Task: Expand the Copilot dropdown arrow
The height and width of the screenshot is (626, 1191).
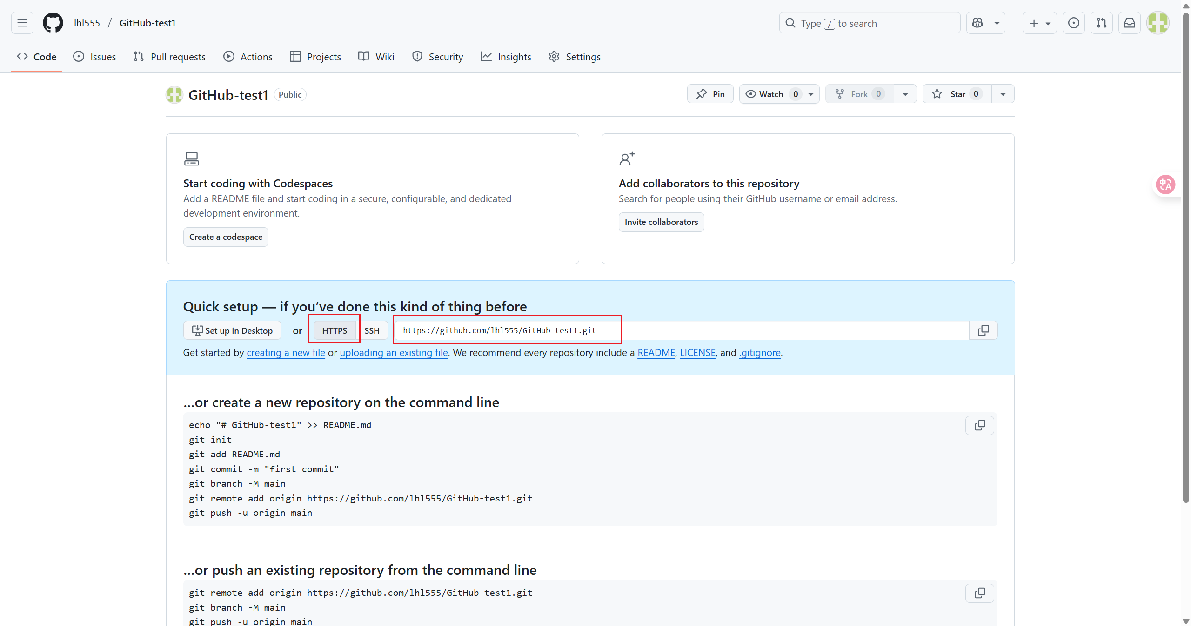Action: tap(997, 23)
